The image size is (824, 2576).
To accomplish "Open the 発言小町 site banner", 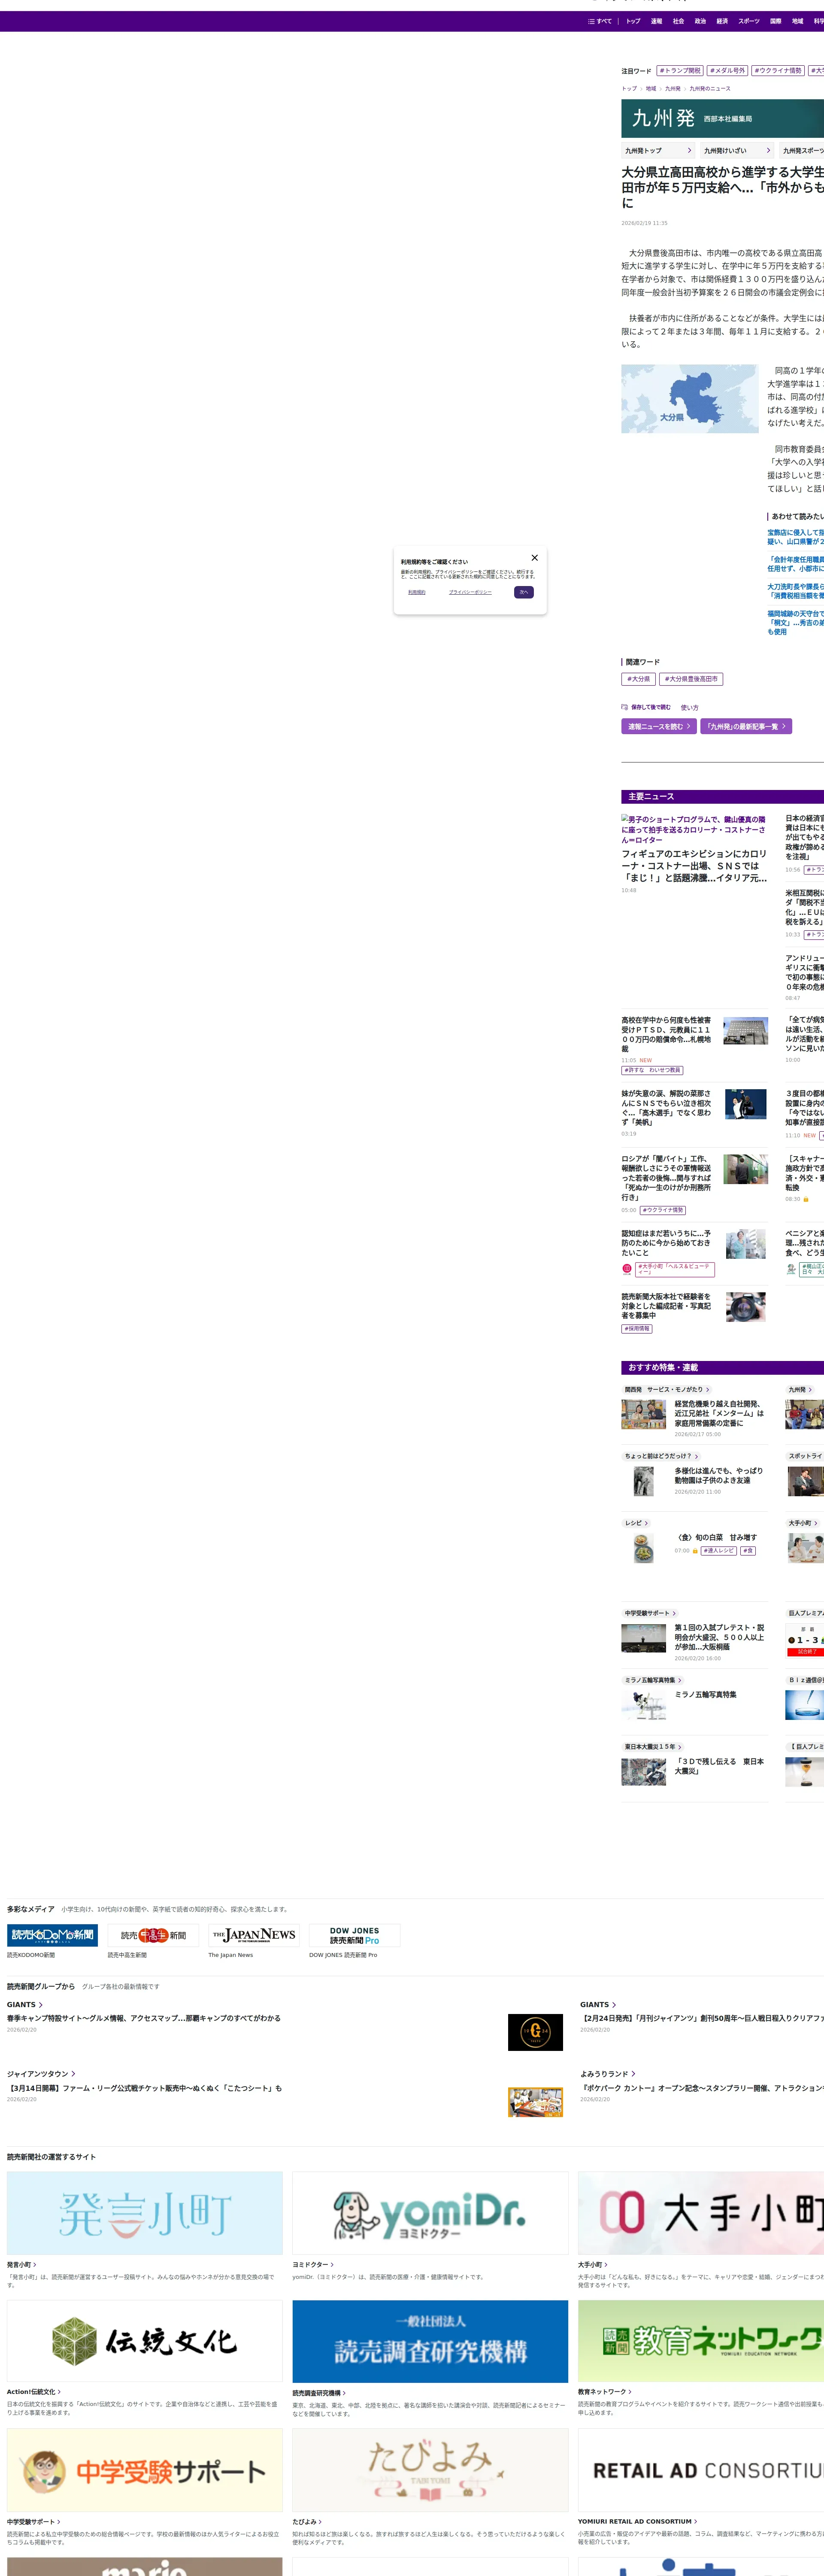I will click(x=145, y=2213).
